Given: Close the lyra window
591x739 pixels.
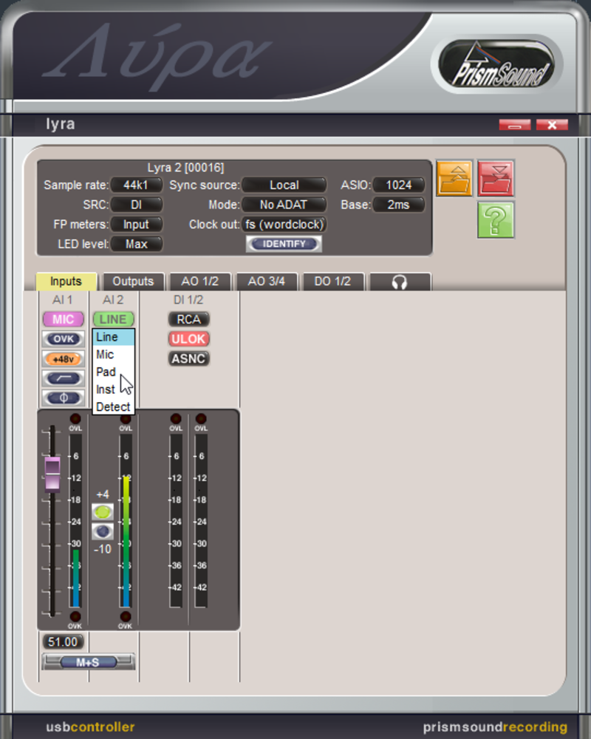Looking at the screenshot, I should (552, 125).
